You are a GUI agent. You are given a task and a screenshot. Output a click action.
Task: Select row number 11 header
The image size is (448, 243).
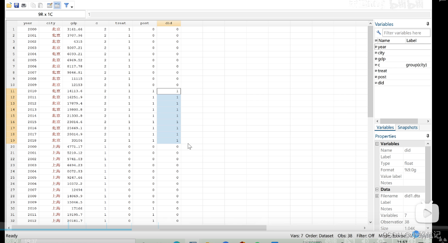coord(12,91)
